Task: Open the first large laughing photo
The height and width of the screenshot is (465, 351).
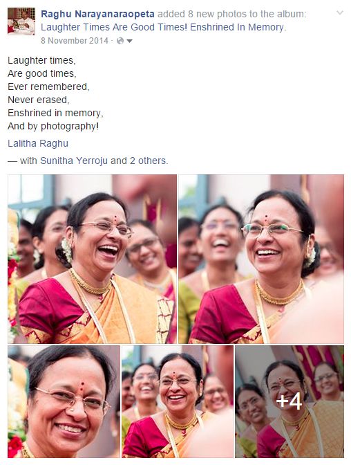Action: click(x=92, y=259)
